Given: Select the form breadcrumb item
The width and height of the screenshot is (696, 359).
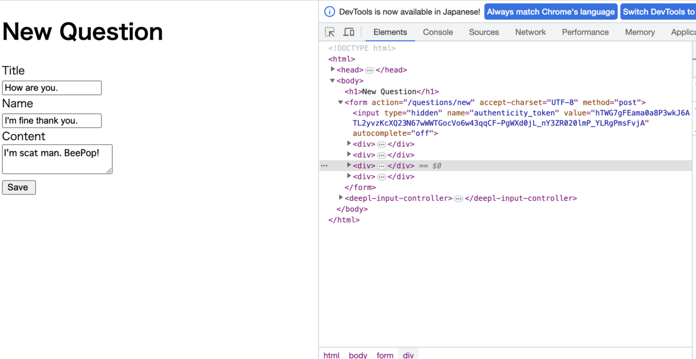Looking at the screenshot, I should (x=385, y=355).
